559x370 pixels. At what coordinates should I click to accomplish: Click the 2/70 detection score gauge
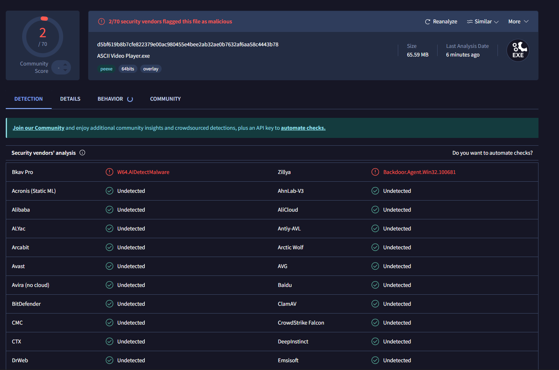[43, 37]
